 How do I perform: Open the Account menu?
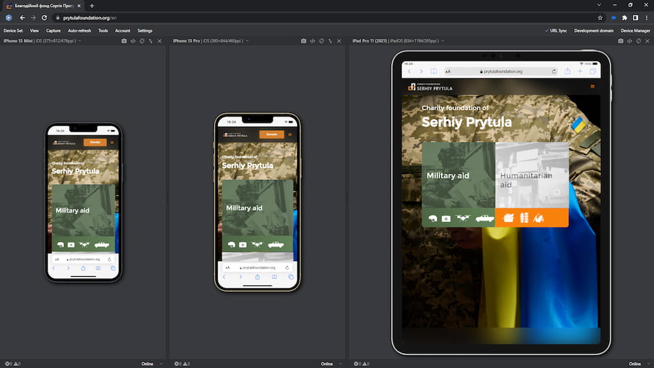coord(123,31)
